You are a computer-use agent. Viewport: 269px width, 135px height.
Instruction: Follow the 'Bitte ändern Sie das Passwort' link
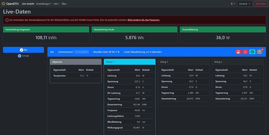[144, 20]
